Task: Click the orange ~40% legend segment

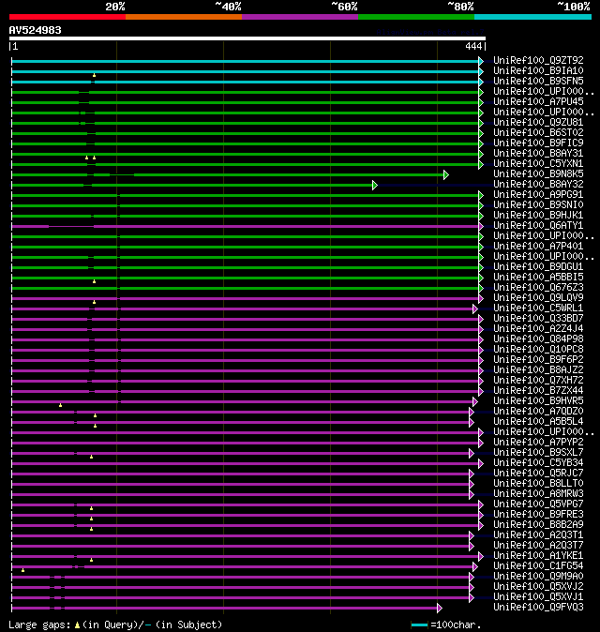Action: pos(184,17)
